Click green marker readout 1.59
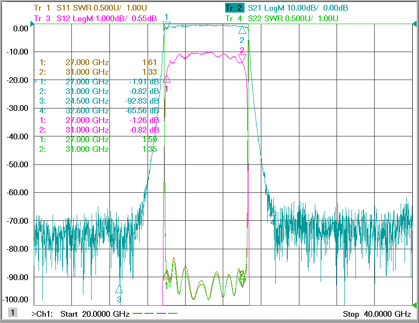Viewport: 419px width, 323px height. click(149, 139)
